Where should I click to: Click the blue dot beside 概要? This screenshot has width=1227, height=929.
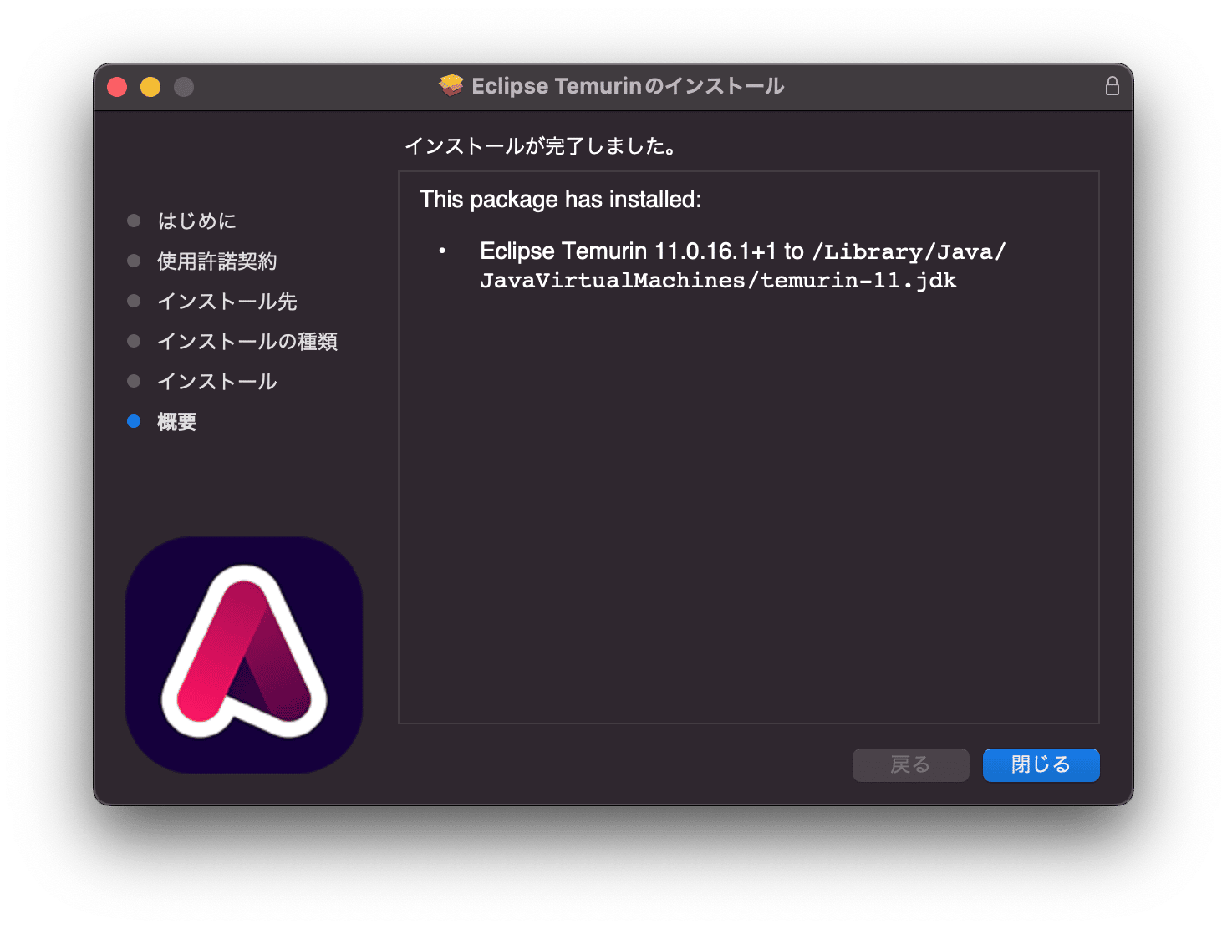(134, 421)
